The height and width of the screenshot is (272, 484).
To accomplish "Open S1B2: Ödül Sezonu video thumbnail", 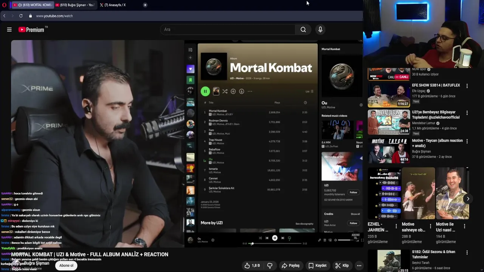I will tap(389, 261).
